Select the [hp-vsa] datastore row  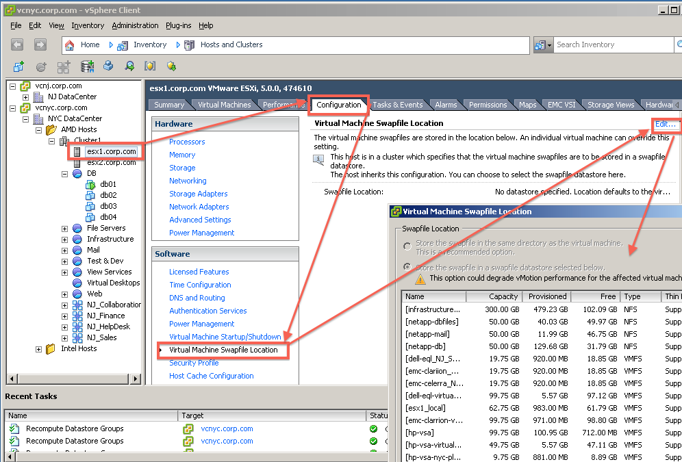click(542, 433)
